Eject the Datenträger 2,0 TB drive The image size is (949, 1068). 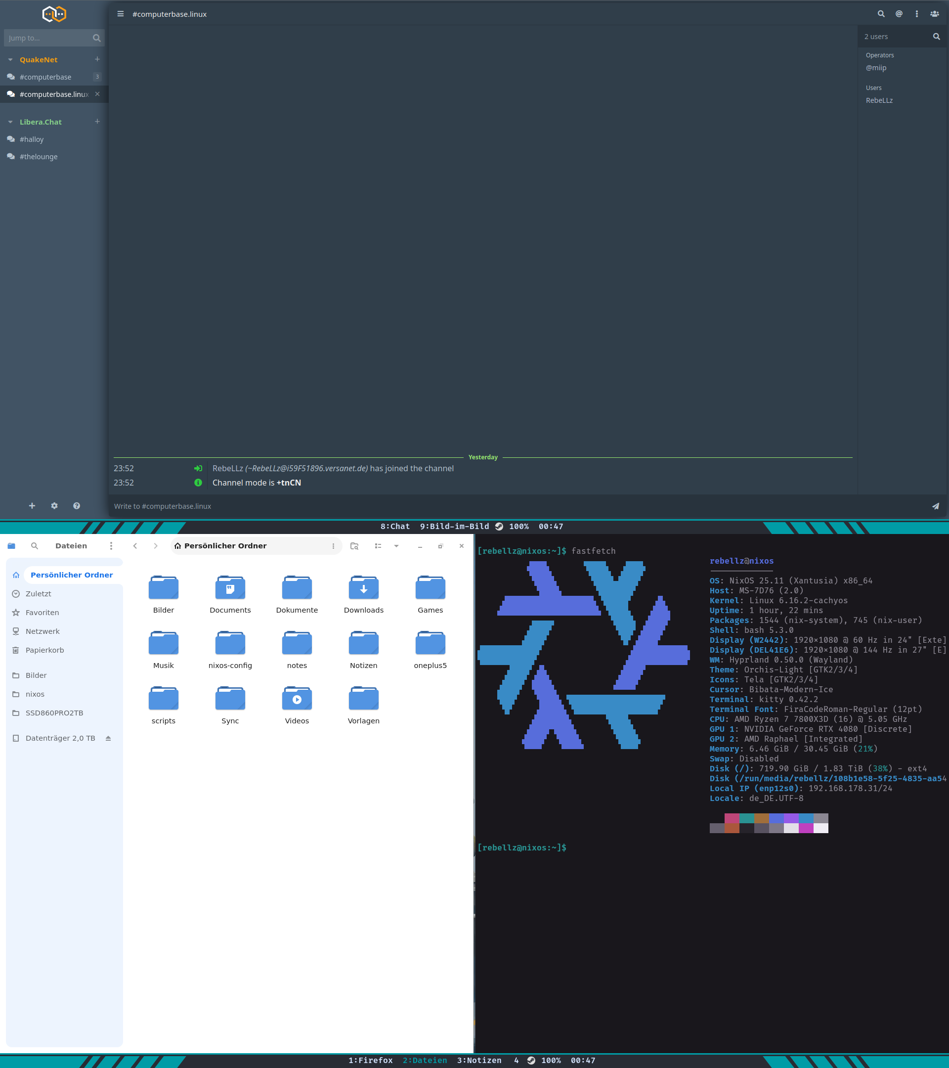pos(108,738)
